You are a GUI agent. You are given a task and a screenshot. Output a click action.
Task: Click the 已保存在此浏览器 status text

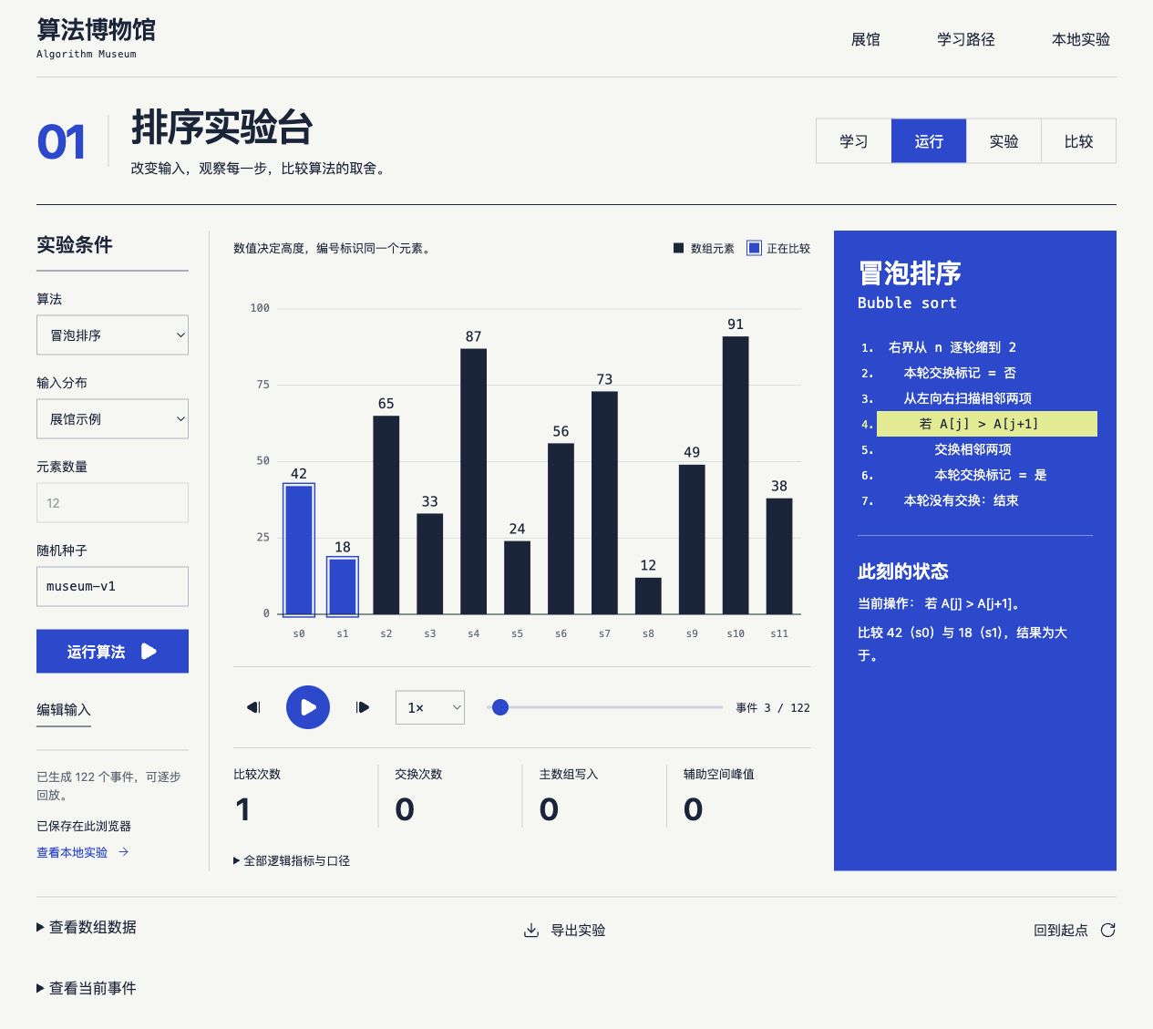(x=84, y=826)
